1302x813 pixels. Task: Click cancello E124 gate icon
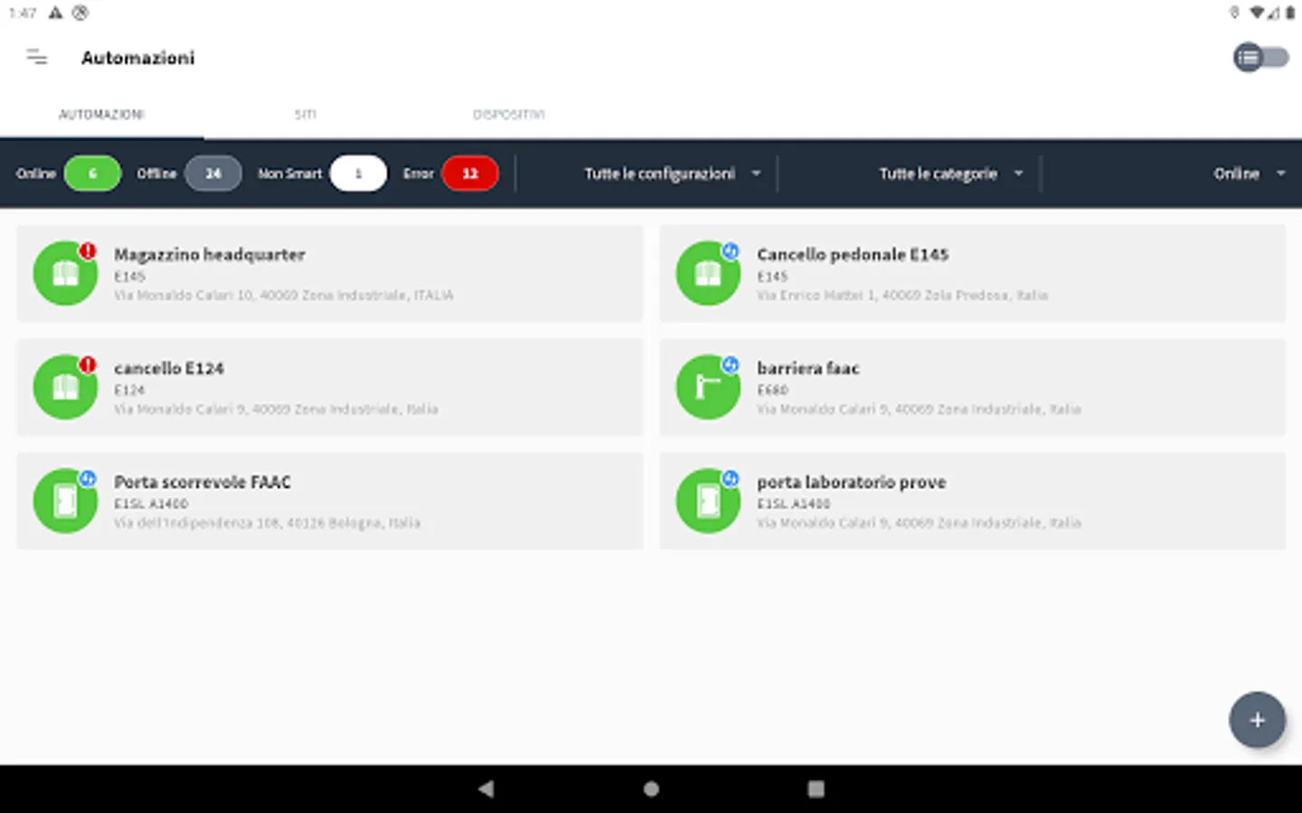(x=65, y=388)
